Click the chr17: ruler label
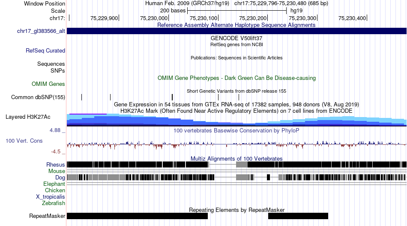The height and width of the screenshot is (226, 407). pos(57,18)
